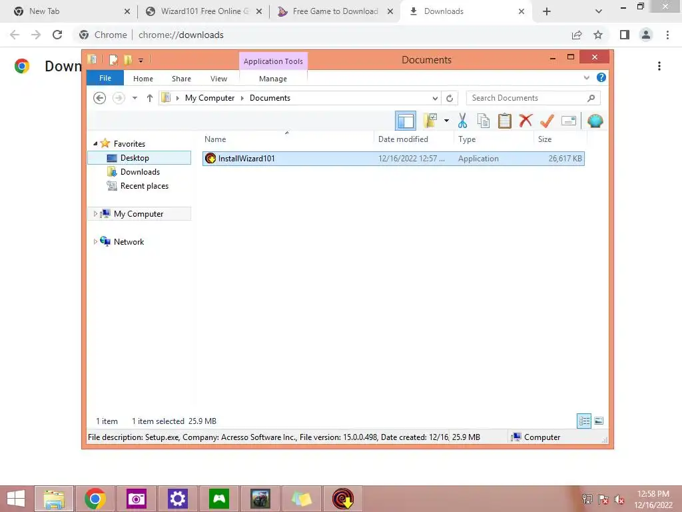Click the Chrome new tab plus button

click(x=547, y=12)
